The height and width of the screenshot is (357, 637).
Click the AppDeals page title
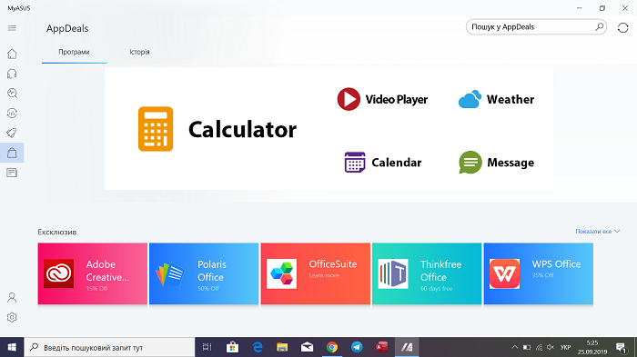pyautogui.click(x=67, y=28)
